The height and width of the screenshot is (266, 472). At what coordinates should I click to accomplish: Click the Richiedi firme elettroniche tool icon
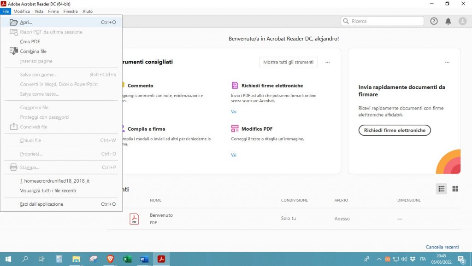point(235,86)
